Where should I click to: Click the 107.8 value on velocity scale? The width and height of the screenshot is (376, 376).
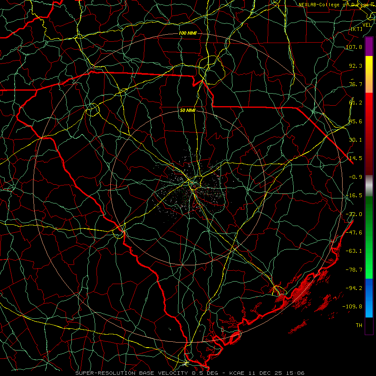(354, 47)
